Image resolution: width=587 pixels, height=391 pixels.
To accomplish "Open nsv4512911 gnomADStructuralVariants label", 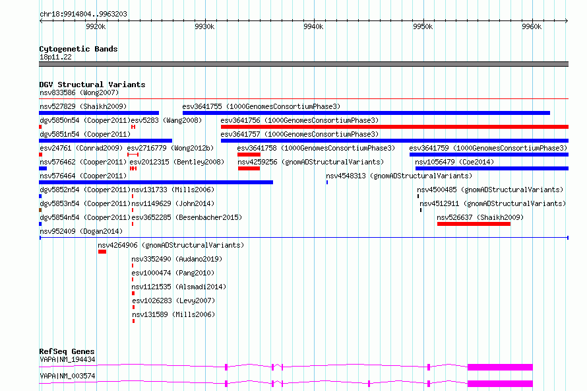I will (493, 203).
